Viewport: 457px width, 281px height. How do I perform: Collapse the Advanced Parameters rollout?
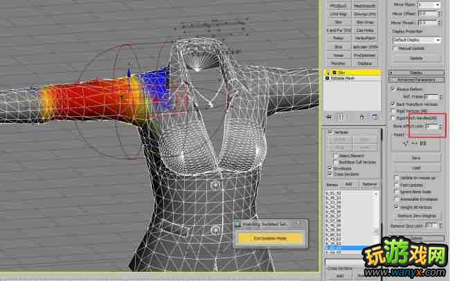(x=415, y=80)
